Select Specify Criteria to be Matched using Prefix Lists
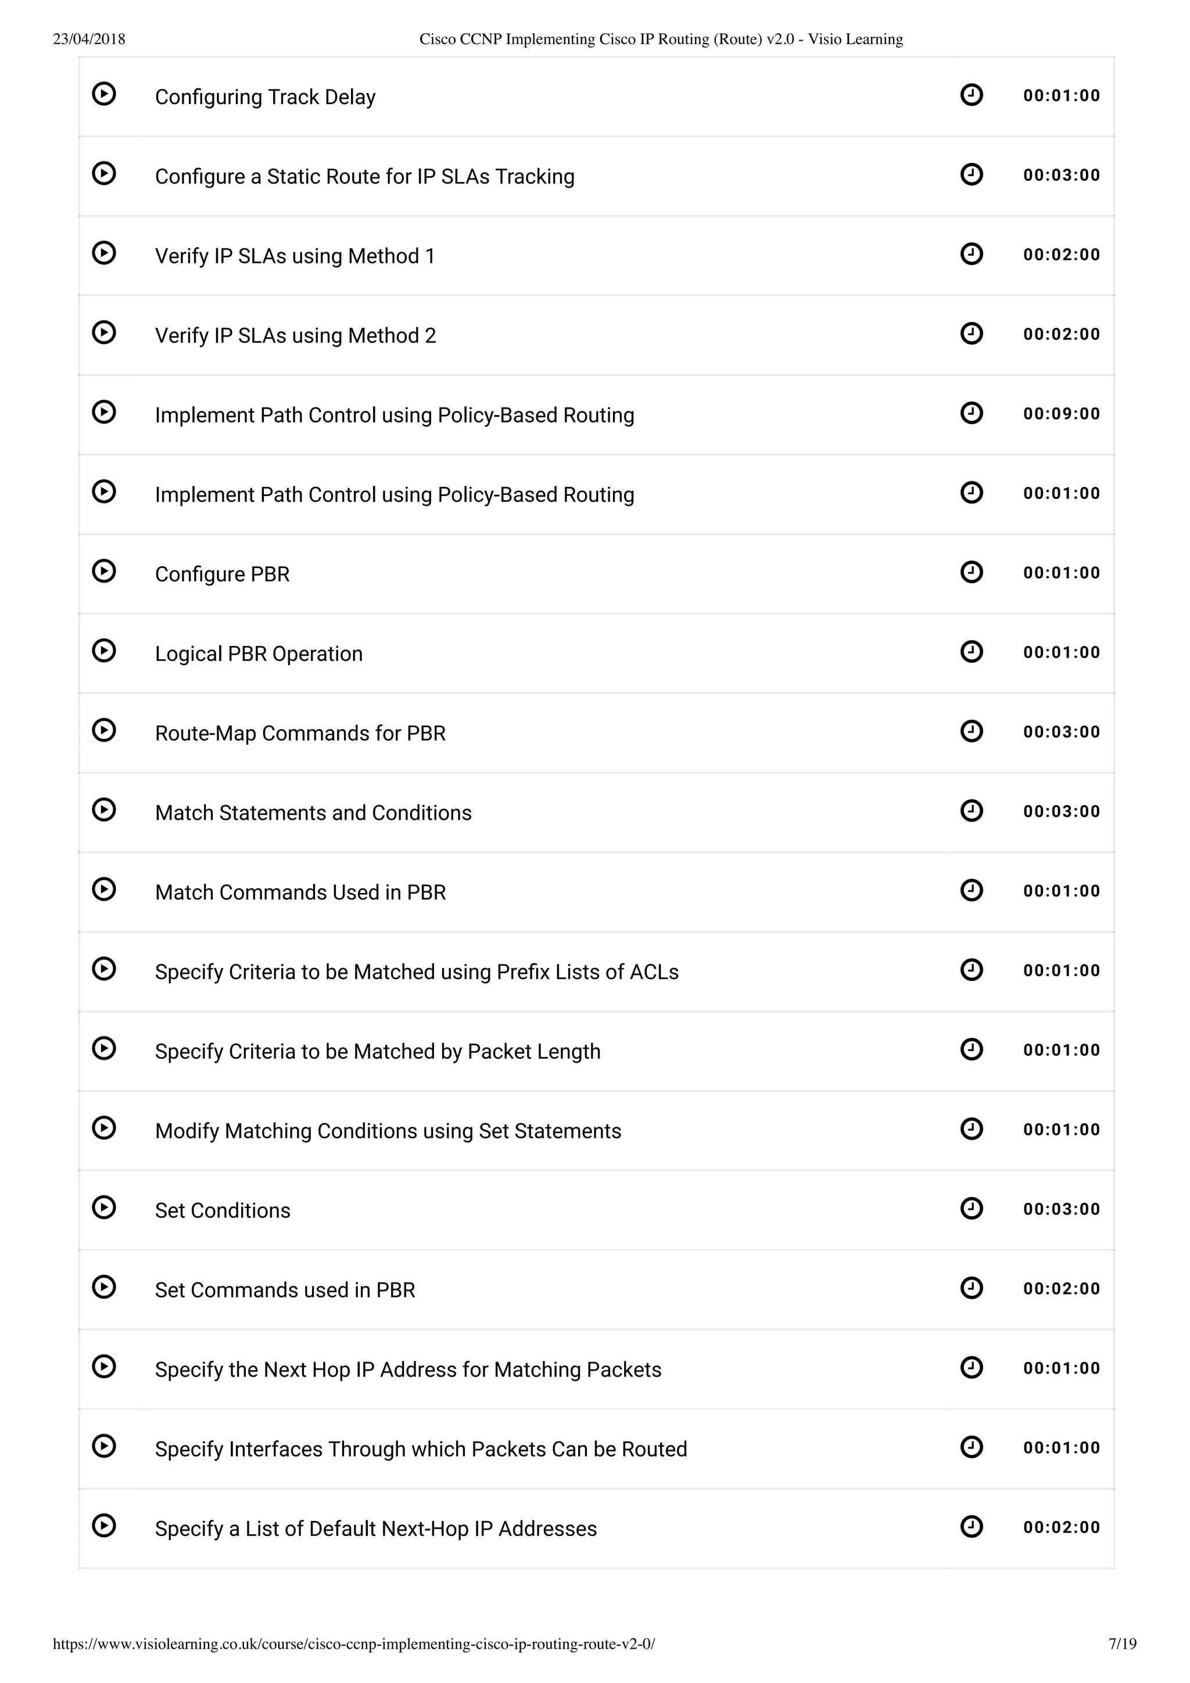 pyautogui.click(x=416, y=972)
